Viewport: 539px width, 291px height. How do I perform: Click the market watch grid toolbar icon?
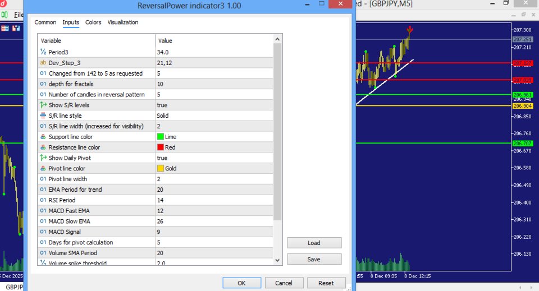5,28
